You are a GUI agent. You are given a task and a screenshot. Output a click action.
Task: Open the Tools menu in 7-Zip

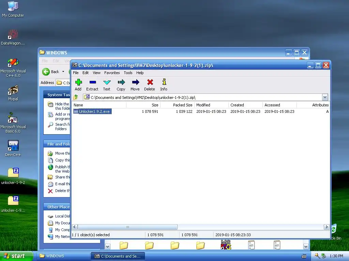(128, 73)
